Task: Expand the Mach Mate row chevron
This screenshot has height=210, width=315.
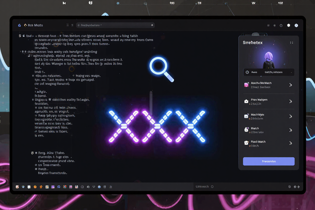Action: point(291,116)
